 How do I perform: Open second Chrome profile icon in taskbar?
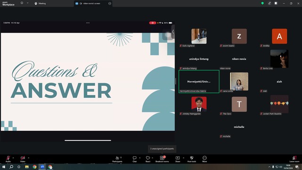pos(50,167)
